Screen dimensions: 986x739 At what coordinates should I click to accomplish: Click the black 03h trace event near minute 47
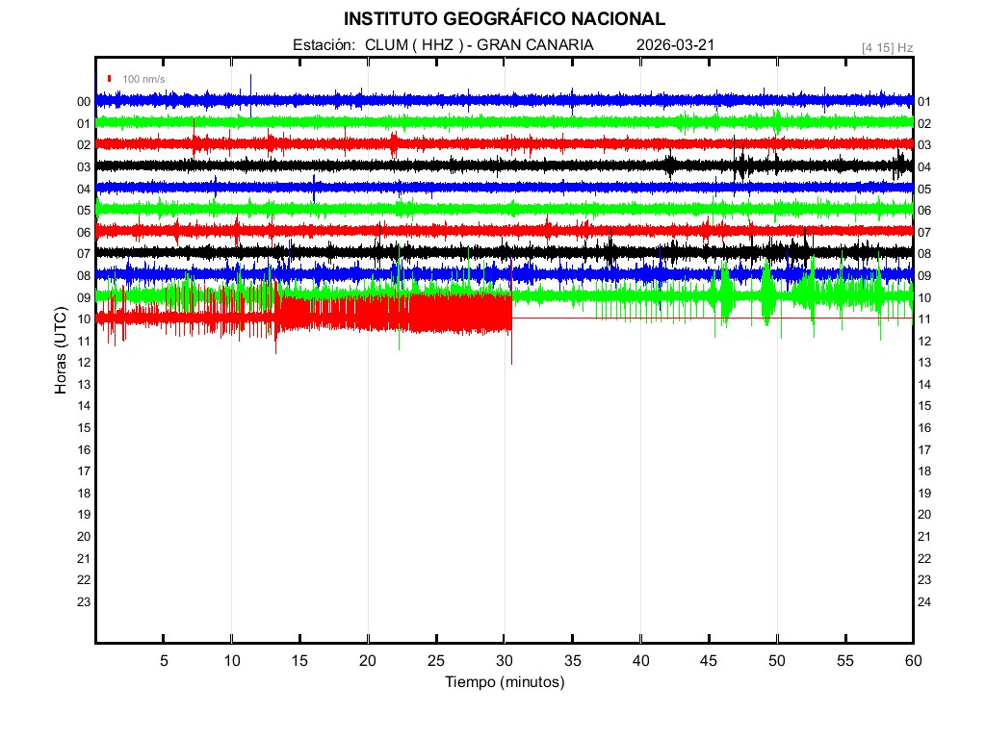tap(740, 166)
